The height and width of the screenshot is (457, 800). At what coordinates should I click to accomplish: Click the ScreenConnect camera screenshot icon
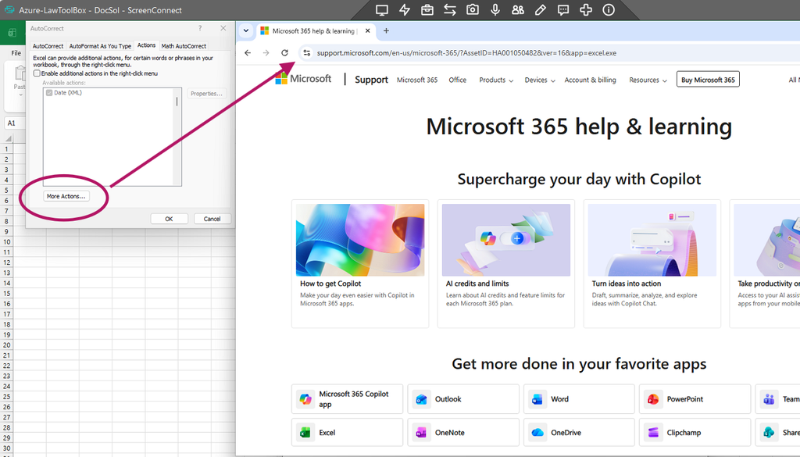tap(473, 9)
